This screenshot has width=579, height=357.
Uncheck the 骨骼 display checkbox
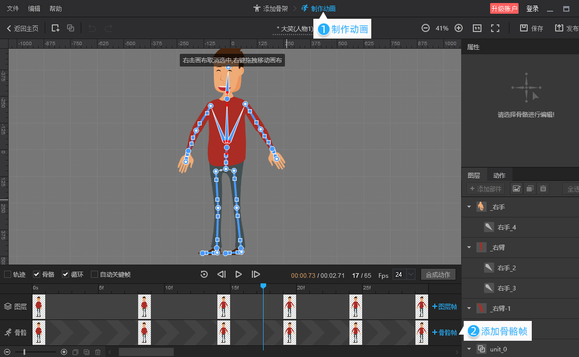tap(37, 275)
